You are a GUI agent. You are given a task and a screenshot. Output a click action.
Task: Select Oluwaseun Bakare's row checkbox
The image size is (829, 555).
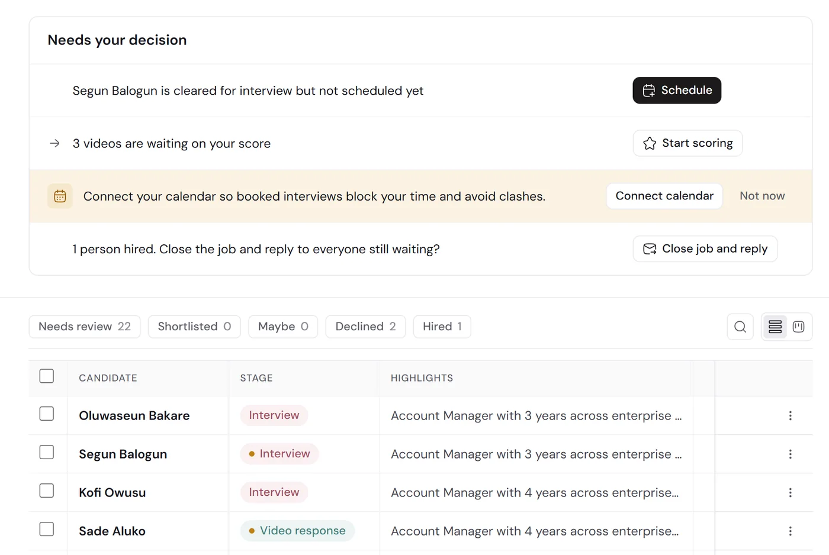tap(47, 414)
